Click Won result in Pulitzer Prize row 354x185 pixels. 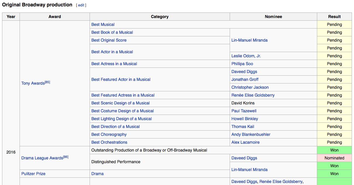(x=334, y=174)
